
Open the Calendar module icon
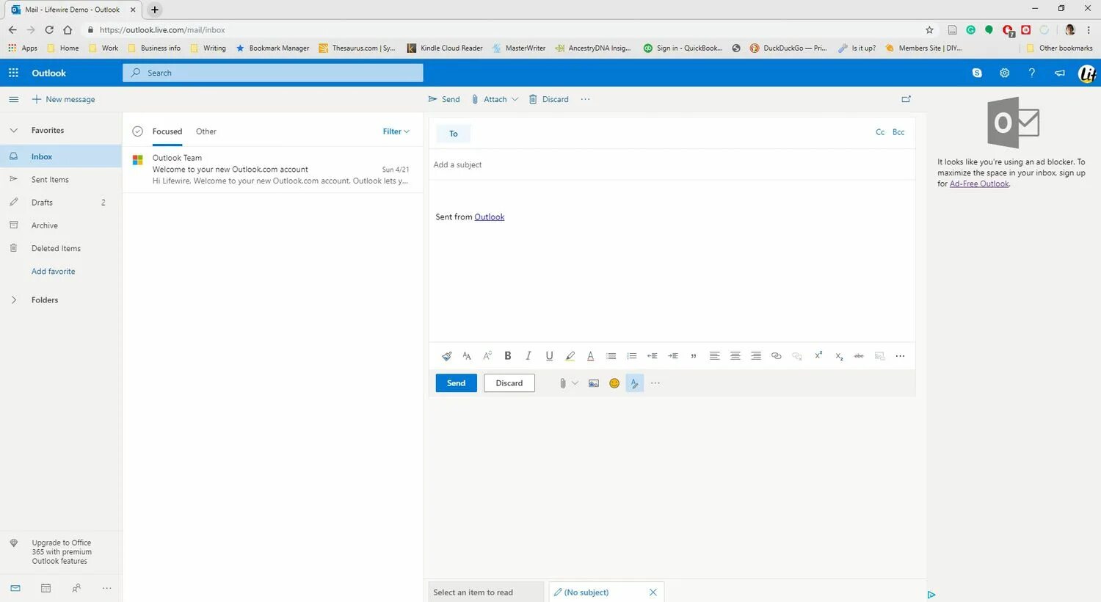tap(46, 588)
